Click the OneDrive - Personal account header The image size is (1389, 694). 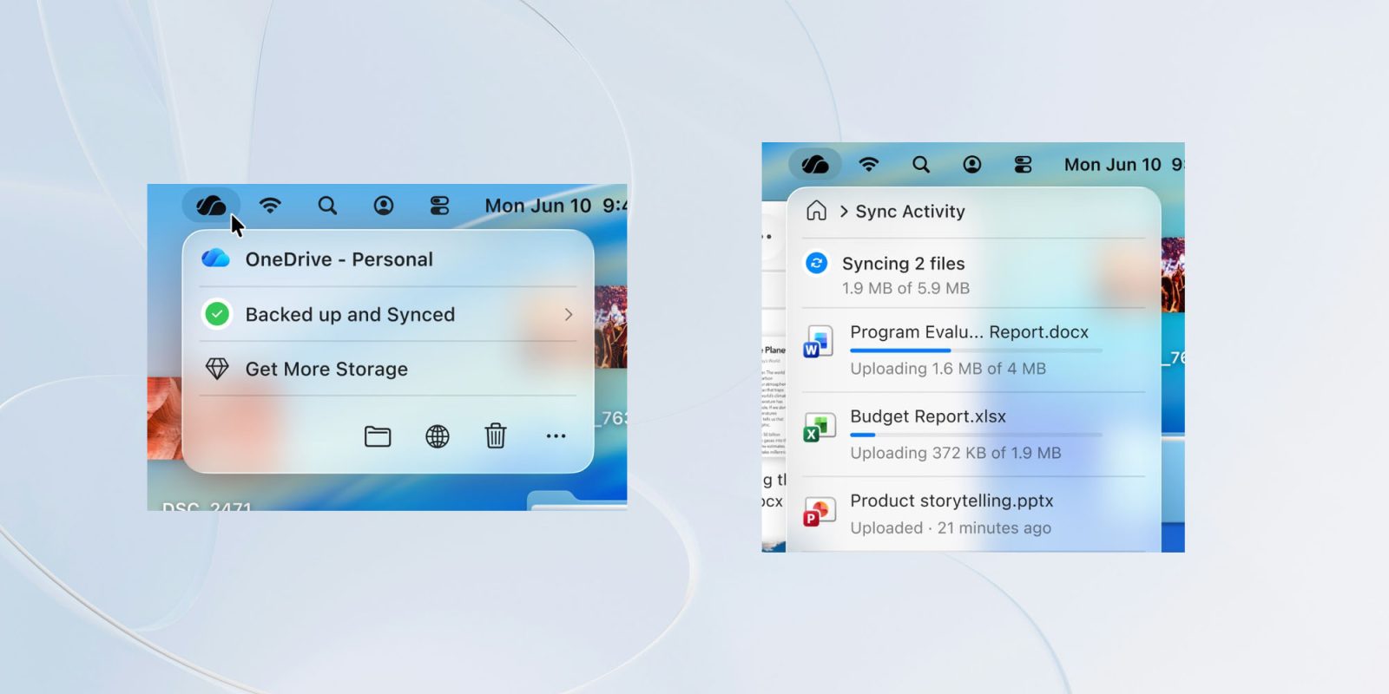[x=339, y=259]
